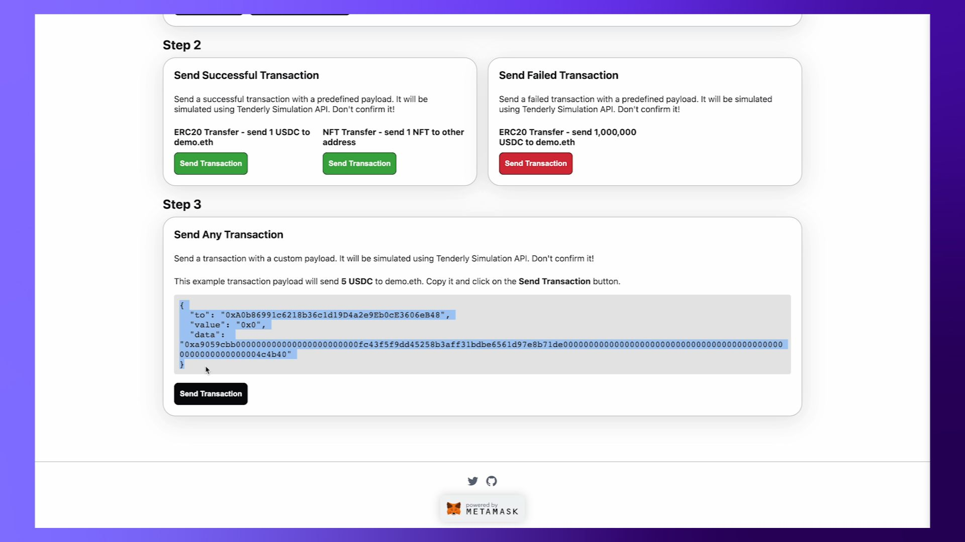Click the red Send Transaction for the failed transfer
The height and width of the screenshot is (542, 965).
pos(535,163)
